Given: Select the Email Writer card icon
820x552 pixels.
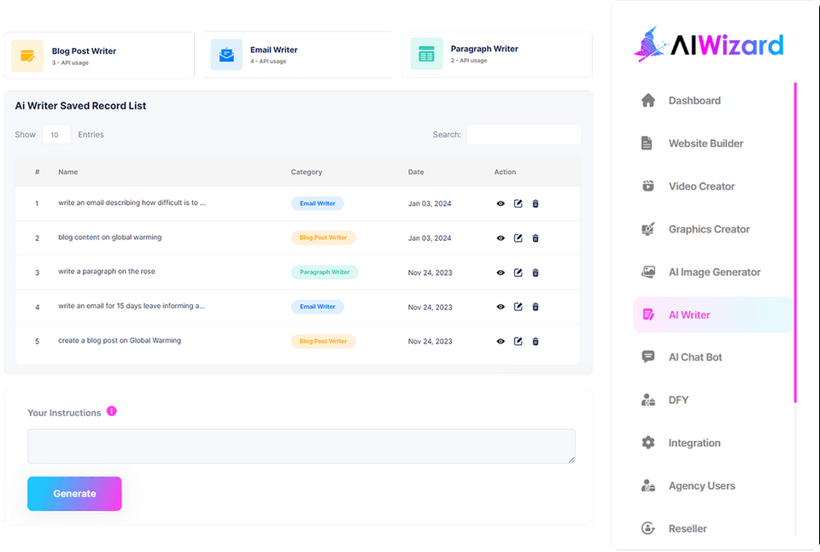Looking at the screenshot, I should point(225,54).
